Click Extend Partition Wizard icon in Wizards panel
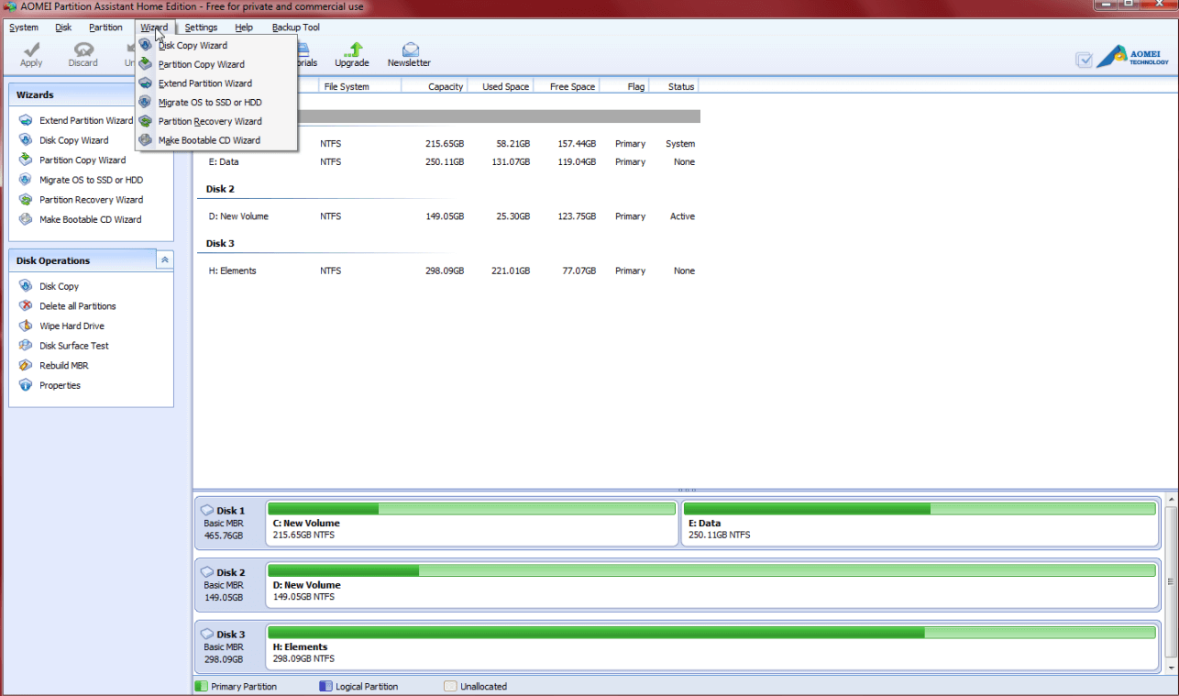Screen dimensions: 1179x696 (26, 120)
